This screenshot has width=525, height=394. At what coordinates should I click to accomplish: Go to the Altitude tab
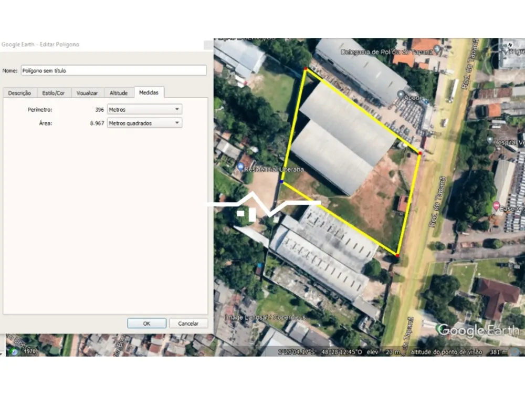point(119,93)
